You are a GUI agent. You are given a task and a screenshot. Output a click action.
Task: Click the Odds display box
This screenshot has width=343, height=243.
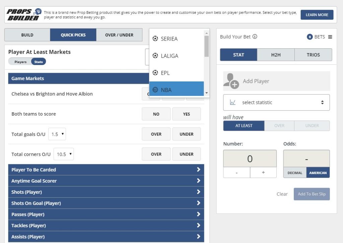(306, 159)
